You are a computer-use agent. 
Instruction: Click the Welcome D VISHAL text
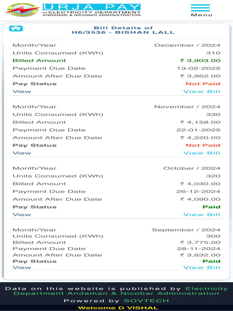pos(118,308)
